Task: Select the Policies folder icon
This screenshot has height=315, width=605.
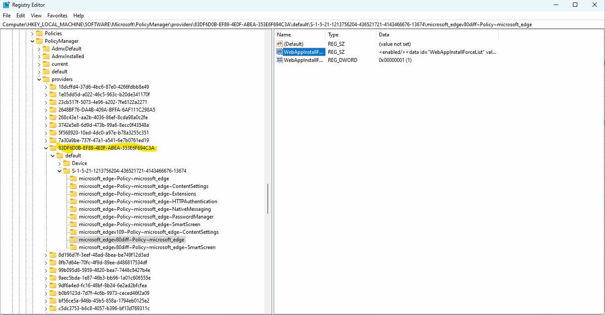Action: (39, 34)
